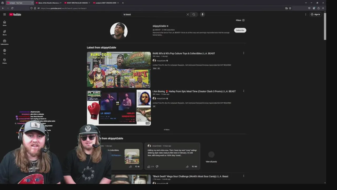Share the Collectibles community post
337x190 pixels.
[130, 167]
